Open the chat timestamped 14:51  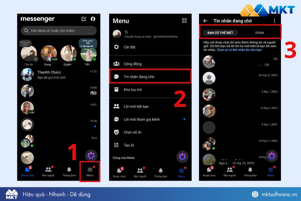click(59, 108)
